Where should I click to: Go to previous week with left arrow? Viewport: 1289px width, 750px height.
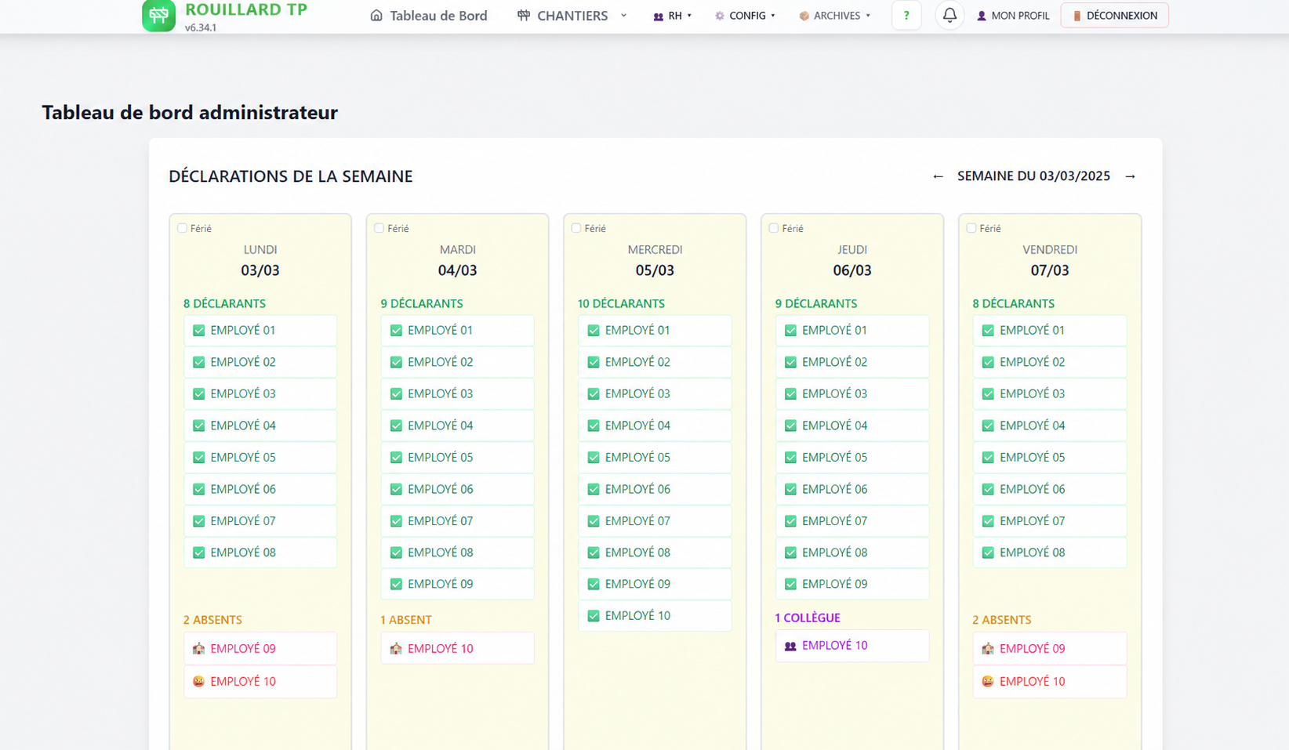[x=938, y=176]
